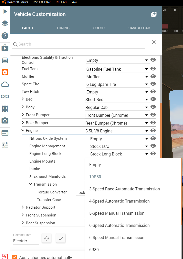Select Empty in transmission list
This screenshot has height=259, width=183.
click(133, 165)
